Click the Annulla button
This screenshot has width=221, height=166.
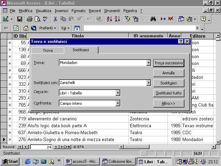169,73
